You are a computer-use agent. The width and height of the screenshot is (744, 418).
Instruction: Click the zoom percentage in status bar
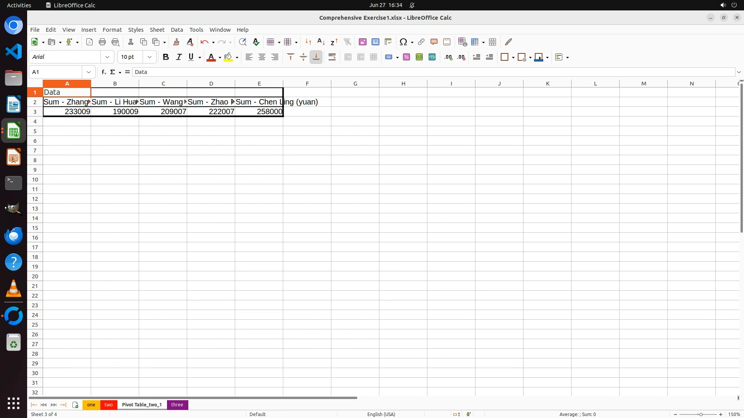734,414
